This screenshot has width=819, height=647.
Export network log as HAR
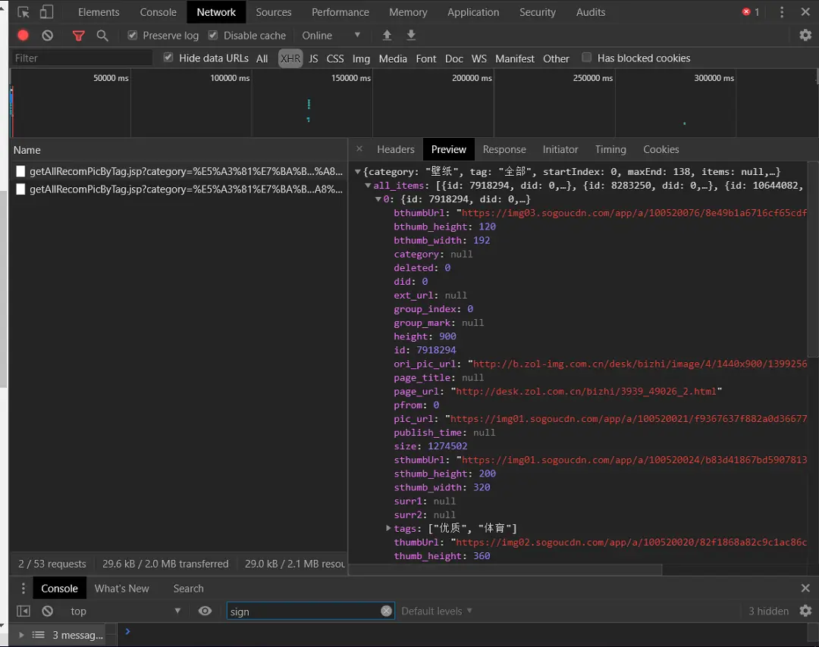point(410,36)
